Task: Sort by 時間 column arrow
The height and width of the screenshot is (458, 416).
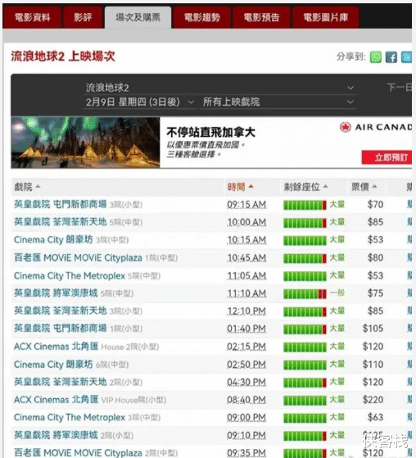Action: (251, 186)
